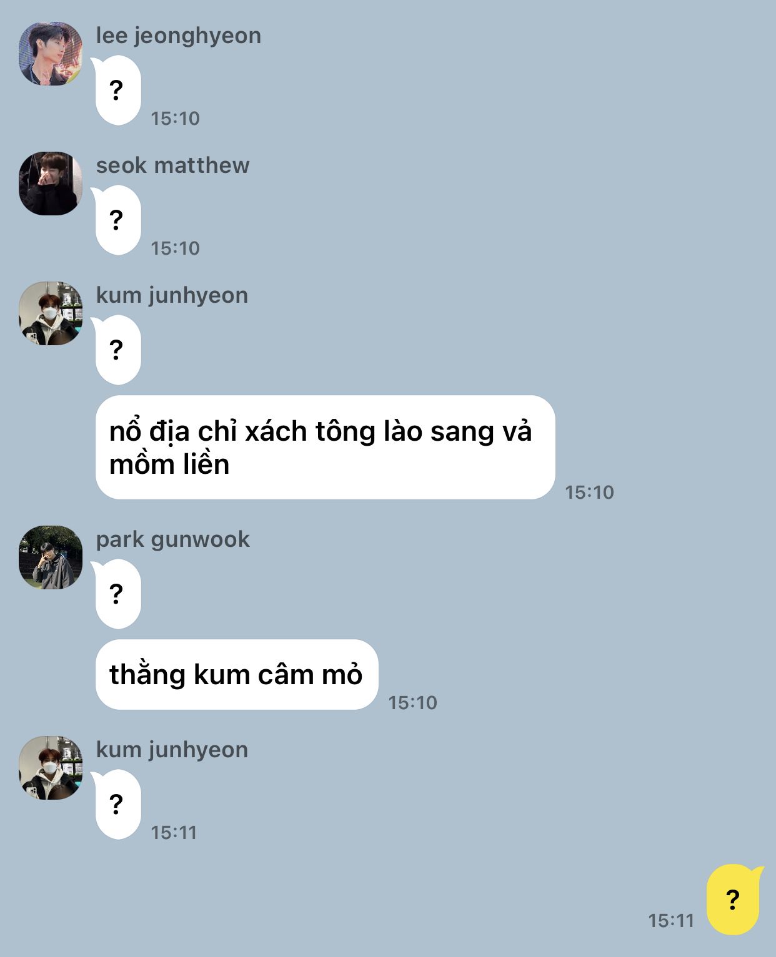
Task: View park gunwook's profile photo
Action: pos(51,557)
